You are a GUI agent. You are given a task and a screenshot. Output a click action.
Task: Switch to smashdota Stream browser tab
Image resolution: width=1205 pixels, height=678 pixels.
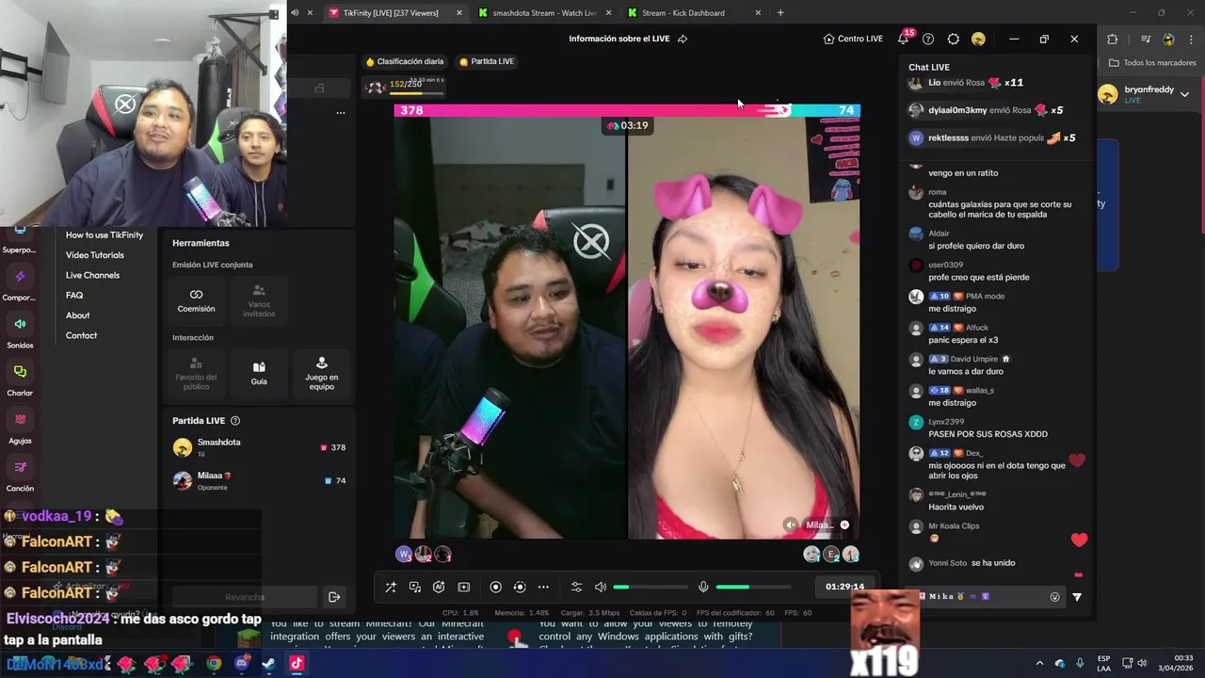546,13
